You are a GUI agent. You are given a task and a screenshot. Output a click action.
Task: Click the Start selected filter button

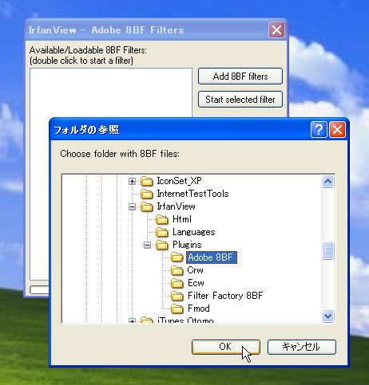pyautogui.click(x=240, y=100)
